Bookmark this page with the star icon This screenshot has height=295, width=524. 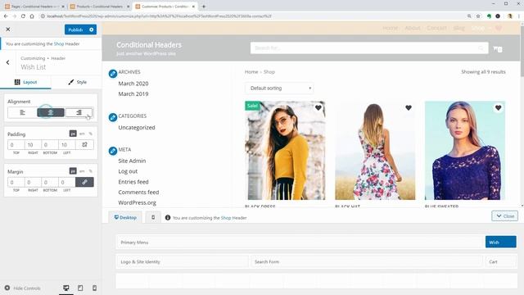[478, 16]
